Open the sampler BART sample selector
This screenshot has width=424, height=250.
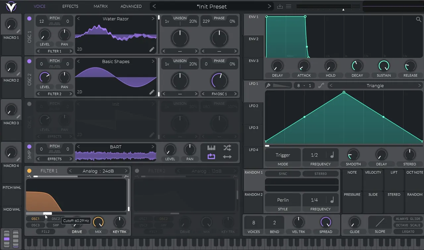tap(116, 147)
